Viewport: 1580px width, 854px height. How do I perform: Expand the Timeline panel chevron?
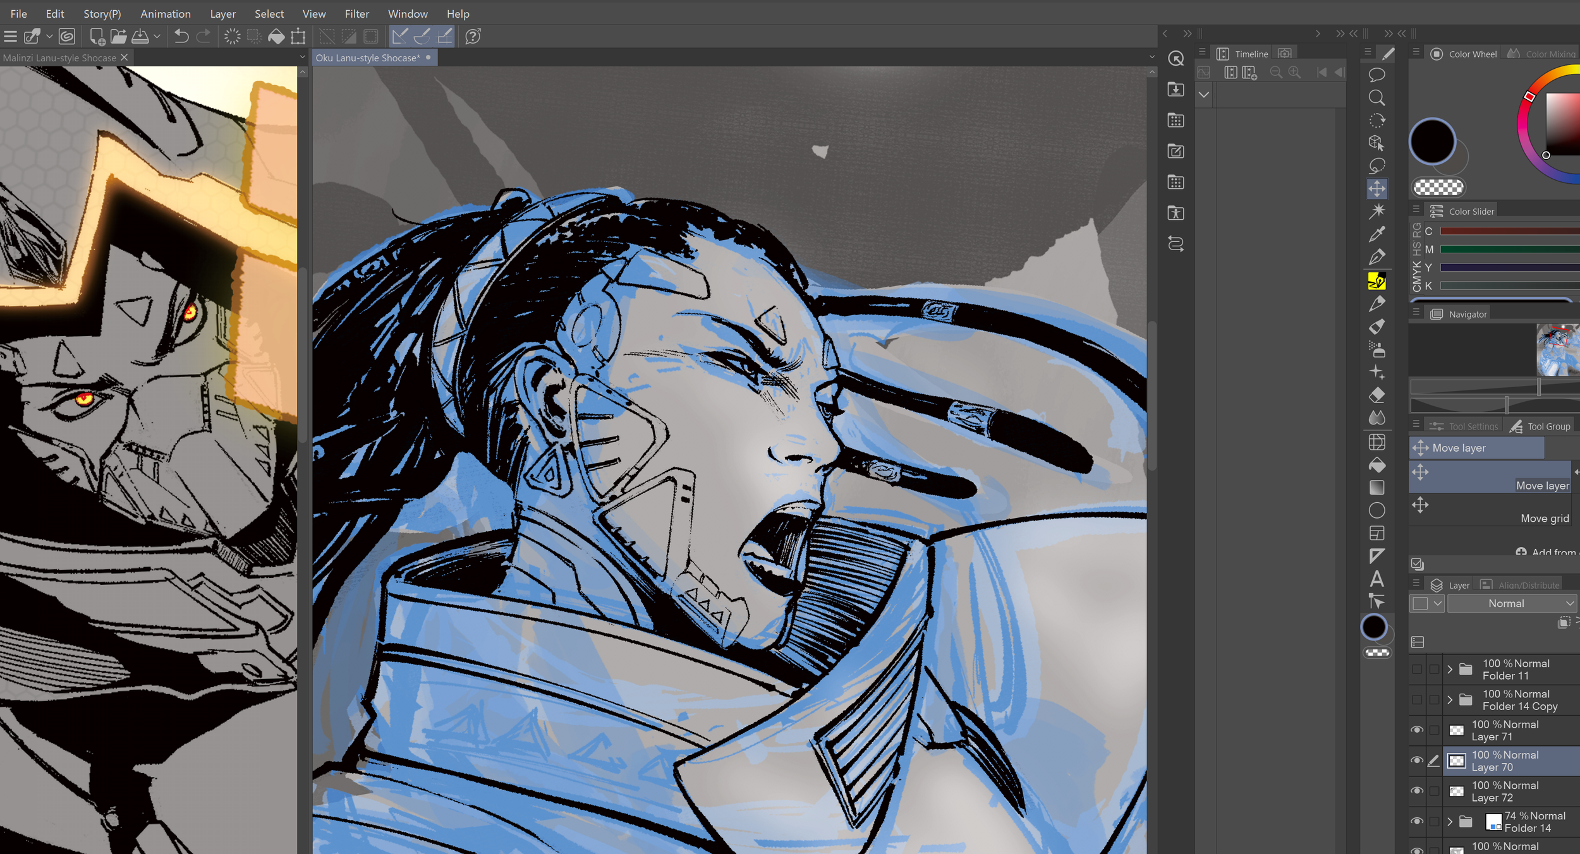1204,95
